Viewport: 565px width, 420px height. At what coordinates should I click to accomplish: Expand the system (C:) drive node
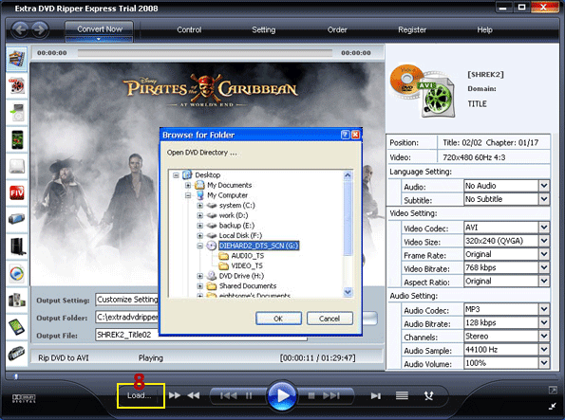coord(200,206)
